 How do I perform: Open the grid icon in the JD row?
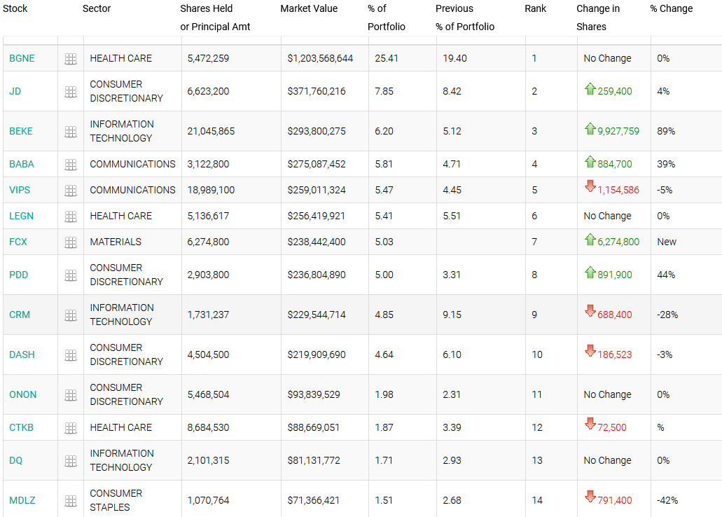pyautogui.click(x=71, y=92)
